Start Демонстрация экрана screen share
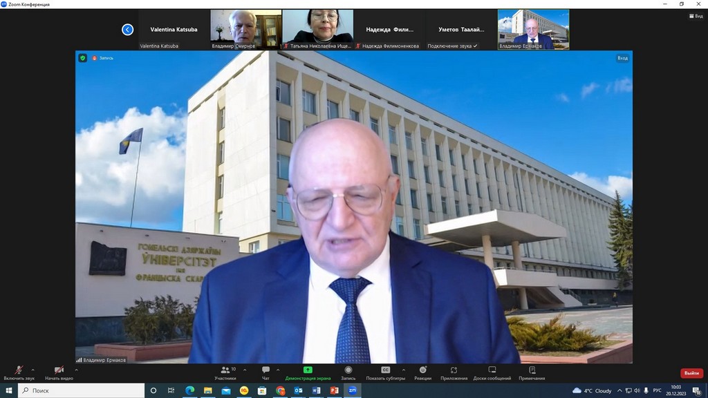 click(308, 373)
